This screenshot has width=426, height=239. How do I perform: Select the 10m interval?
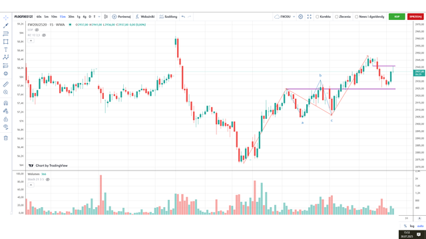coord(54,17)
